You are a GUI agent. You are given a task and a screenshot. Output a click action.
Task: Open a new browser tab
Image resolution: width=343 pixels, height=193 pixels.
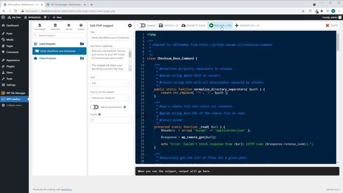tap(92, 4)
